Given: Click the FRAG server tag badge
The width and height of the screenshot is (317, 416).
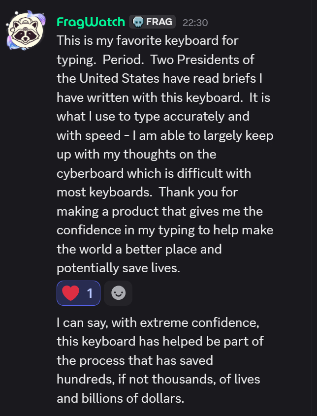Looking at the screenshot, I should [x=152, y=22].
